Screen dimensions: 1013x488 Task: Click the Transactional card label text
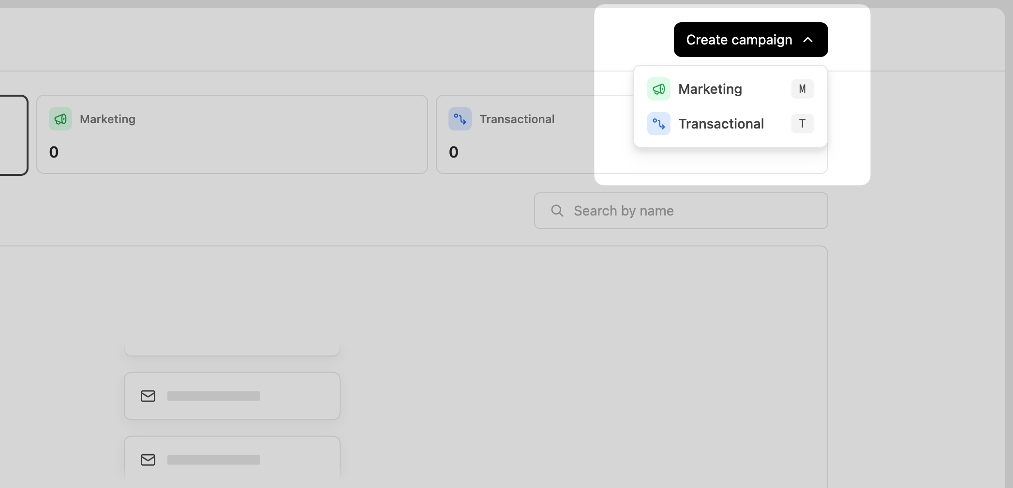pos(517,119)
